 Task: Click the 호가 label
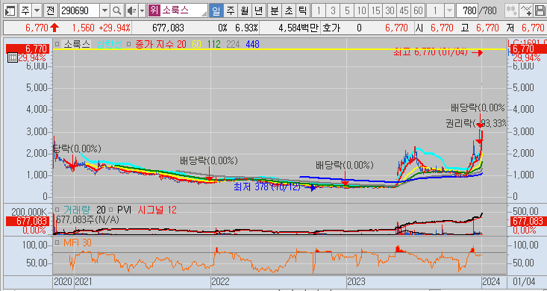pyautogui.click(x=331, y=28)
